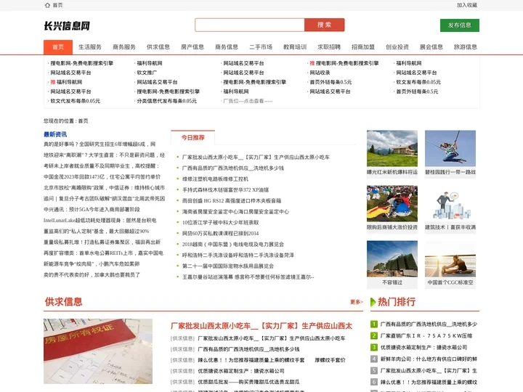Open 维修注塑机电路板维修工控机 recommendation
This screenshot has width=523, height=392.
coord(215,179)
